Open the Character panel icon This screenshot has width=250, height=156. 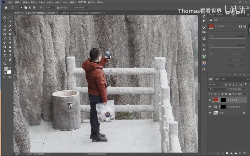[x=204, y=45]
